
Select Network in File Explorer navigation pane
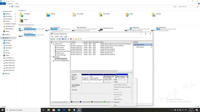click(x=7, y=74)
